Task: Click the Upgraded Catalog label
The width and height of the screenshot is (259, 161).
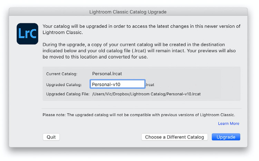Action: (x=64, y=84)
